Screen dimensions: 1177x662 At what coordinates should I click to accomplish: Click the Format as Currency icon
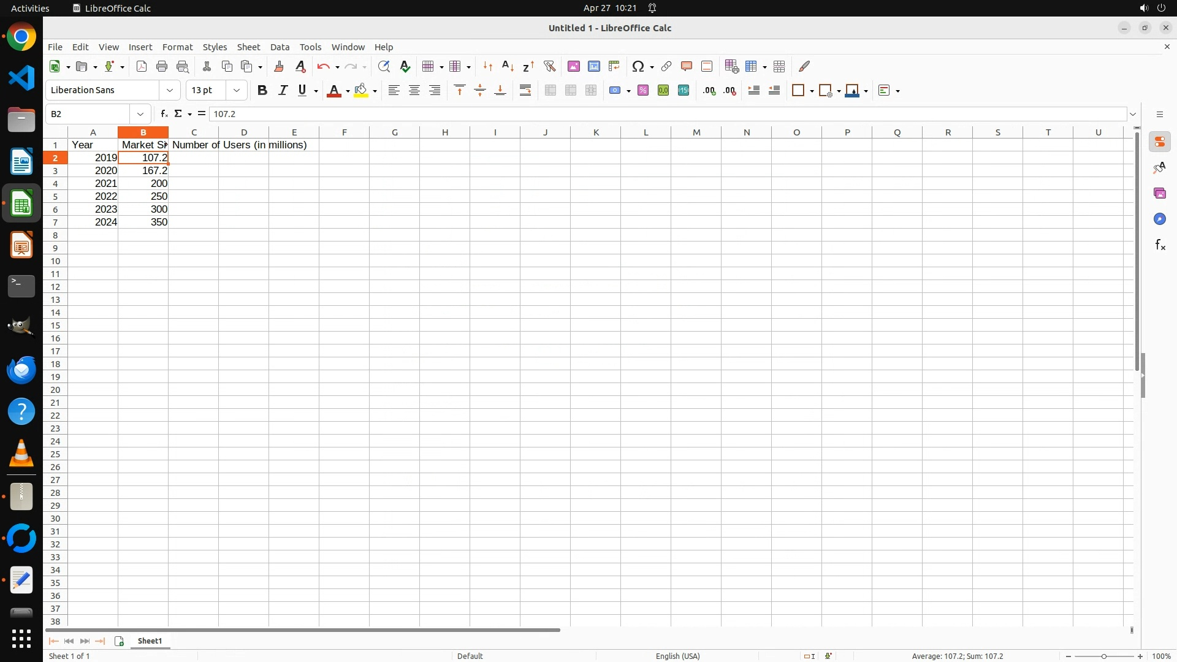pos(615,91)
